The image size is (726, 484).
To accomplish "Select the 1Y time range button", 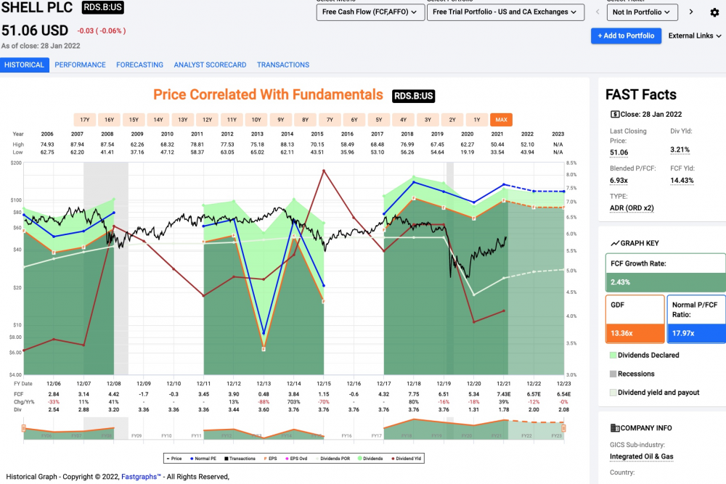I will tap(478, 120).
